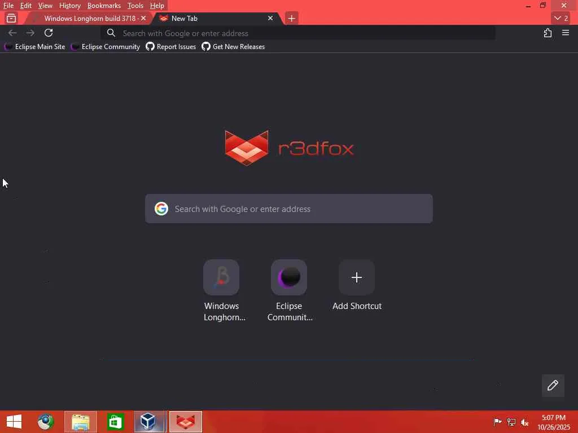Screen dimensions: 578x433
Task: Open the Edit menu
Action: [x=25, y=6]
